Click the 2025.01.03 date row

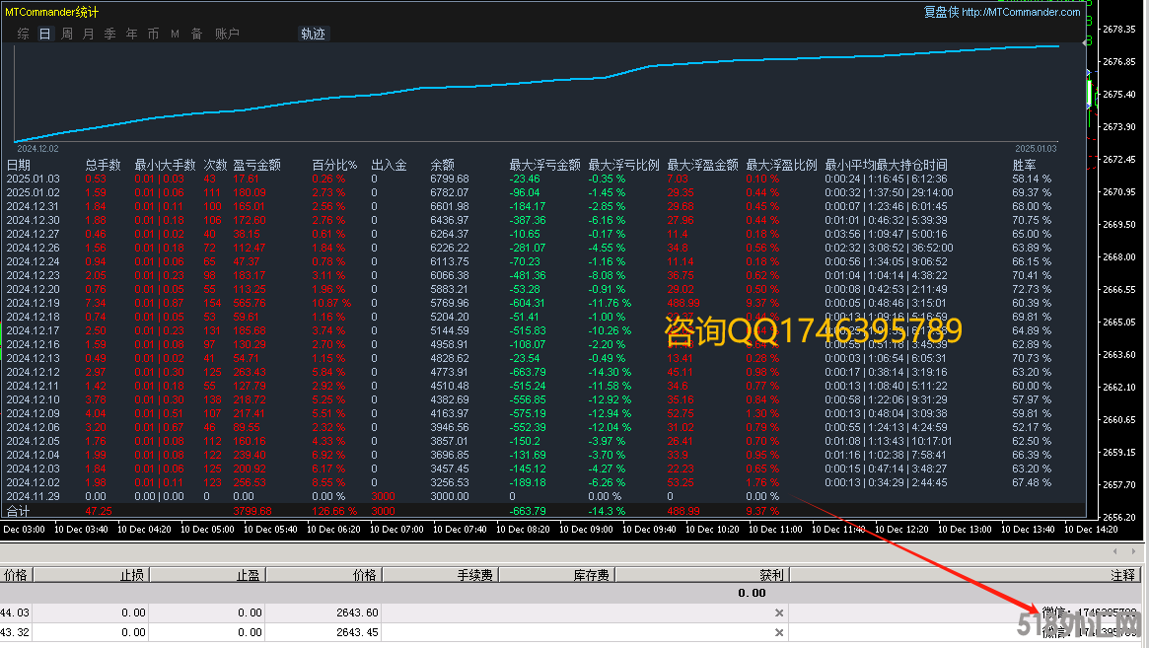click(x=34, y=179)
